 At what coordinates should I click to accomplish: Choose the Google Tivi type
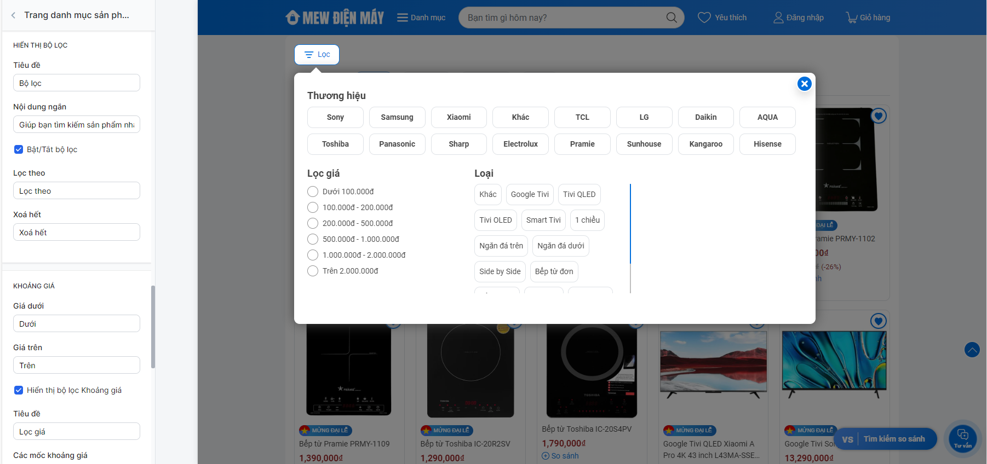click(530, 194)
